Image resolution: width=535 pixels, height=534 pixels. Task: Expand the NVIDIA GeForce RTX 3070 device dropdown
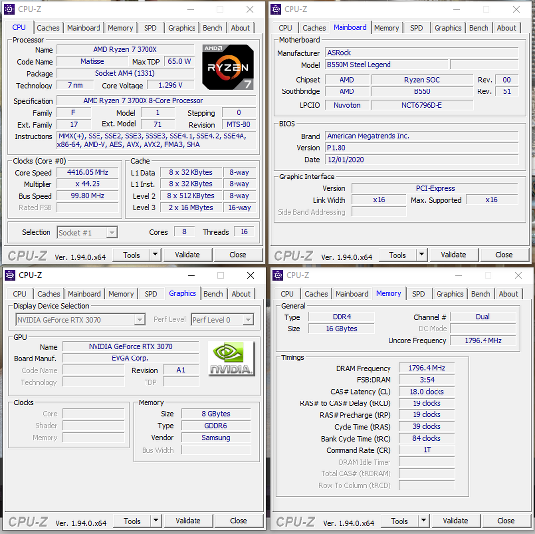point(140,320)
